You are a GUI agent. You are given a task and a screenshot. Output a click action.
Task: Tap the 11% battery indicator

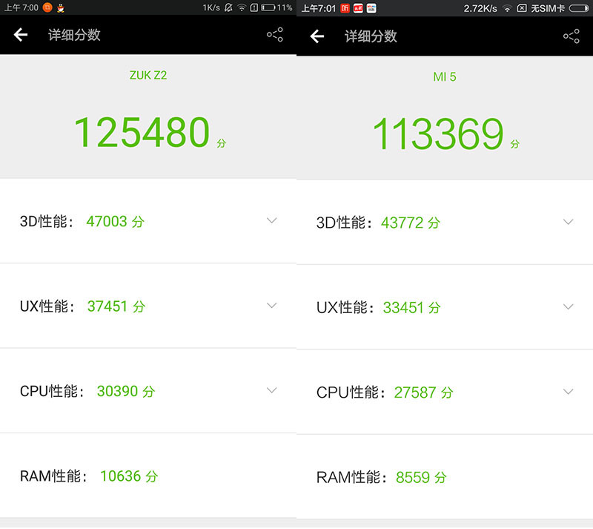276,7
